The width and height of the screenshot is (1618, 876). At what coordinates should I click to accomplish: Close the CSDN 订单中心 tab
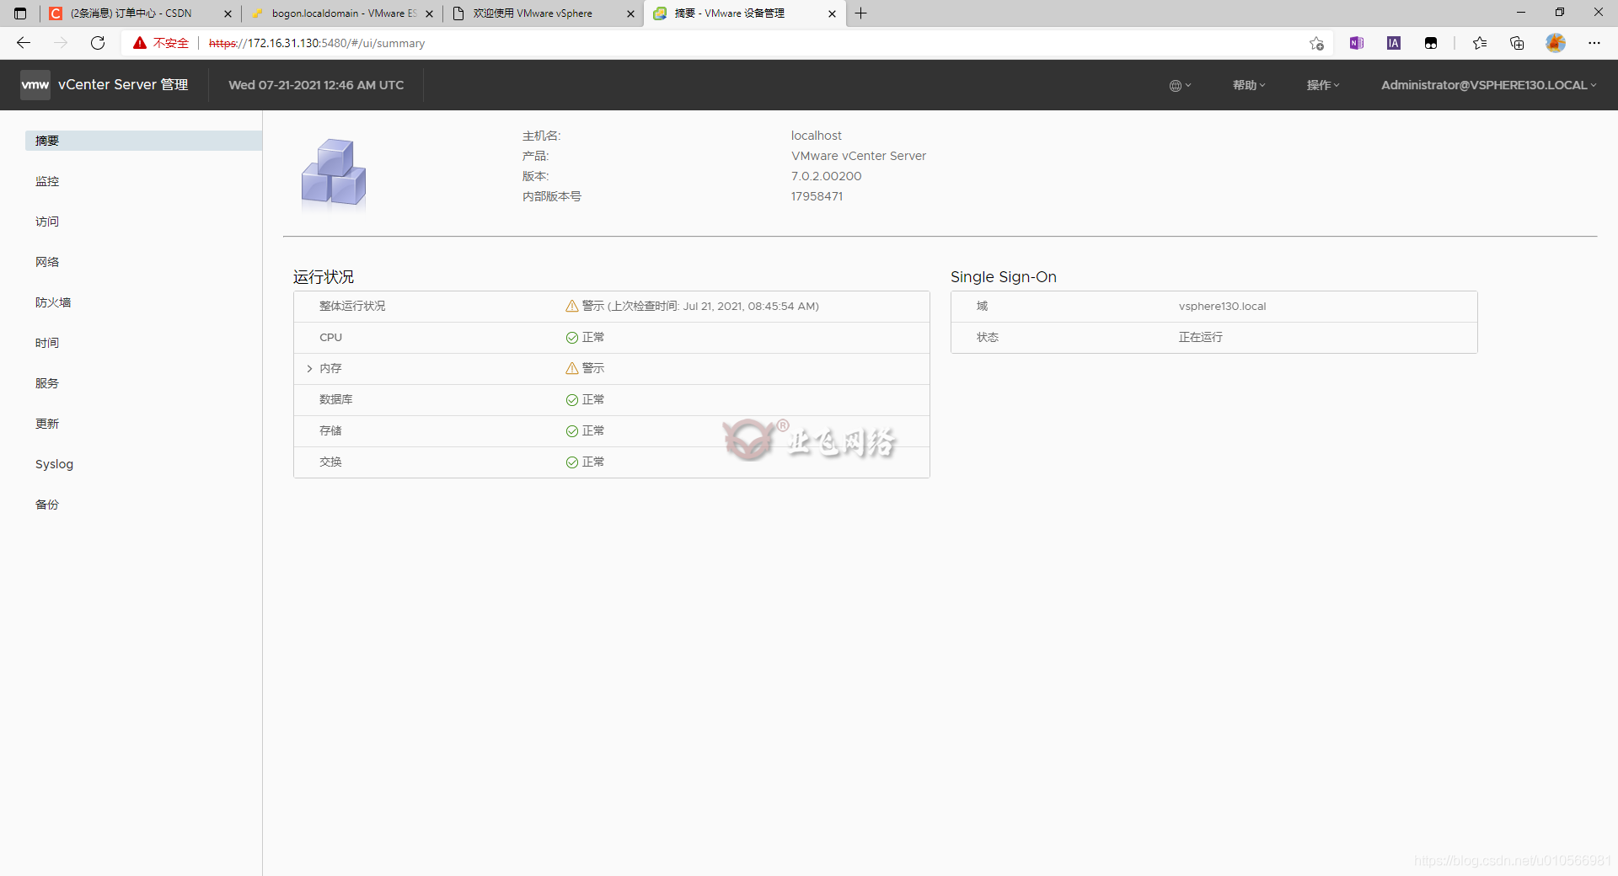(228, 13)
